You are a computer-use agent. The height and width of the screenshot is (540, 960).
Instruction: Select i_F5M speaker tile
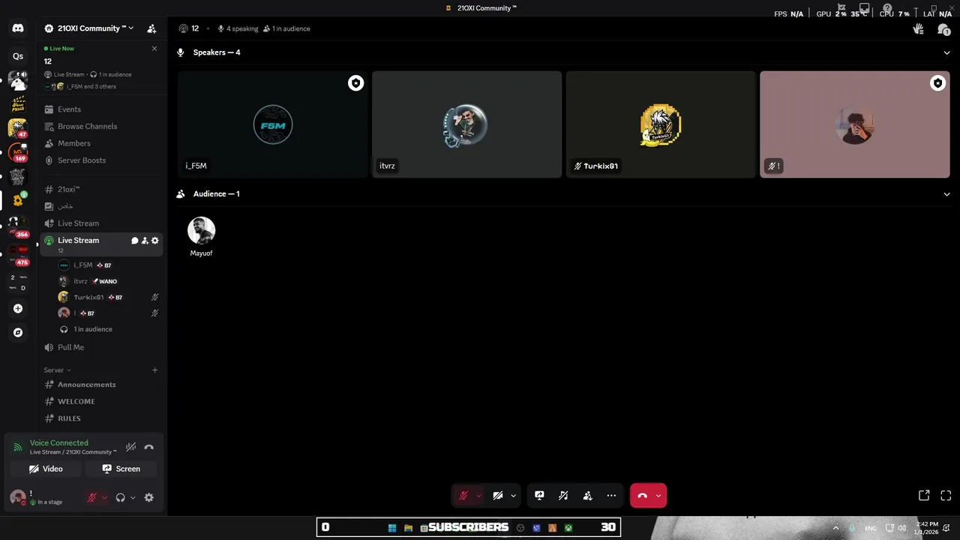pos(273,124)
